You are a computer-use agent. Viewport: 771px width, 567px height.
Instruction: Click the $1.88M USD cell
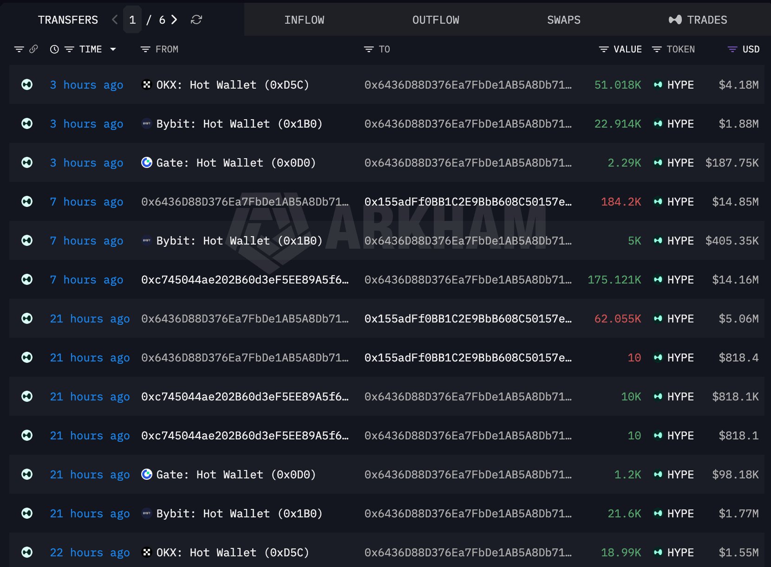pos(738,124)
